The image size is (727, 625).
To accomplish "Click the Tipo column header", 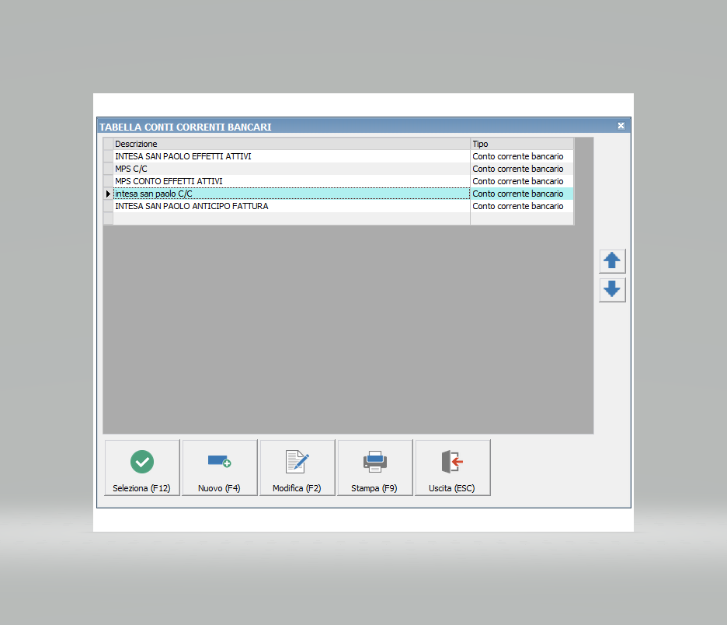I will click(522, 144).
